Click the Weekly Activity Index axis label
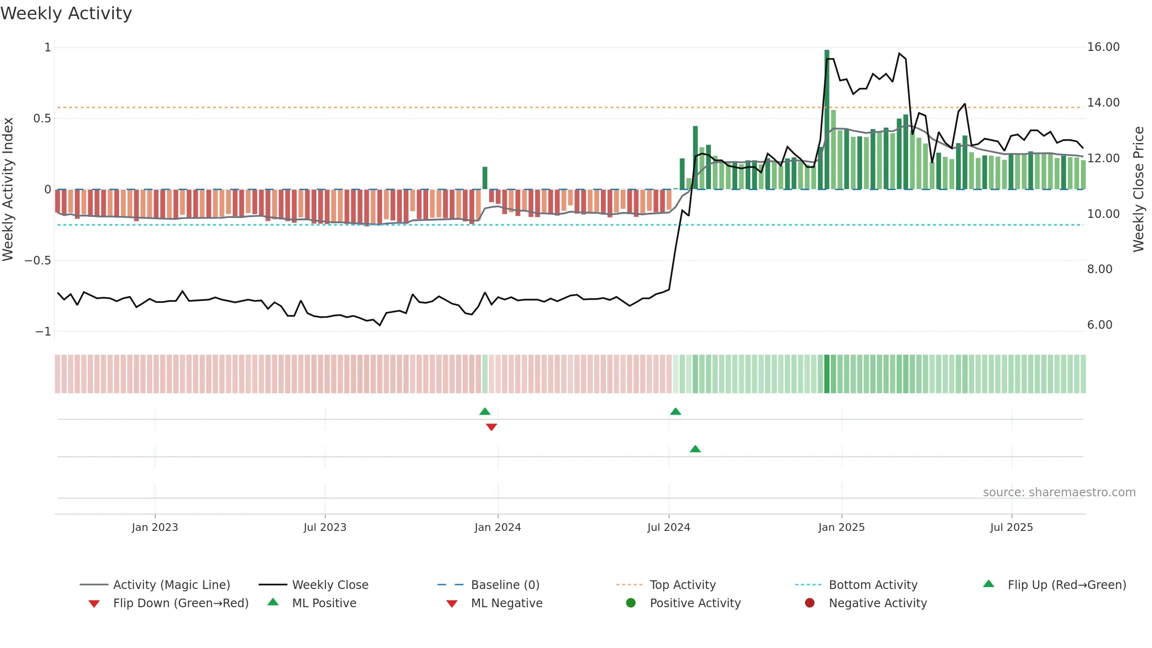 click(8, 190)
